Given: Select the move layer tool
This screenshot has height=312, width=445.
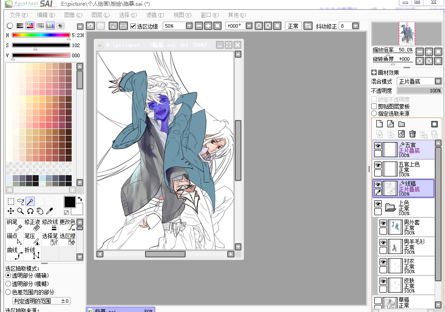Looking at the screenshot, I should (11, 211).
